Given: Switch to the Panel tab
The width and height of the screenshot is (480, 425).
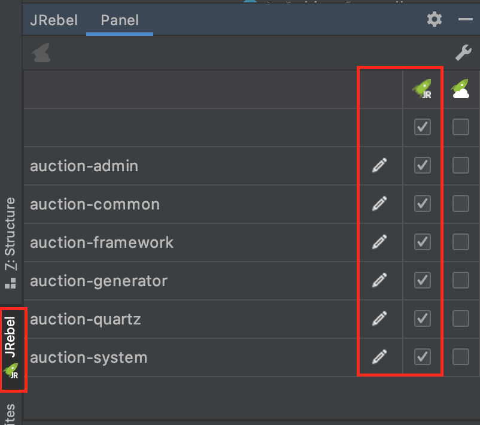Looking at the screenshot, I should pyautogui.click(x=120, y=20).
